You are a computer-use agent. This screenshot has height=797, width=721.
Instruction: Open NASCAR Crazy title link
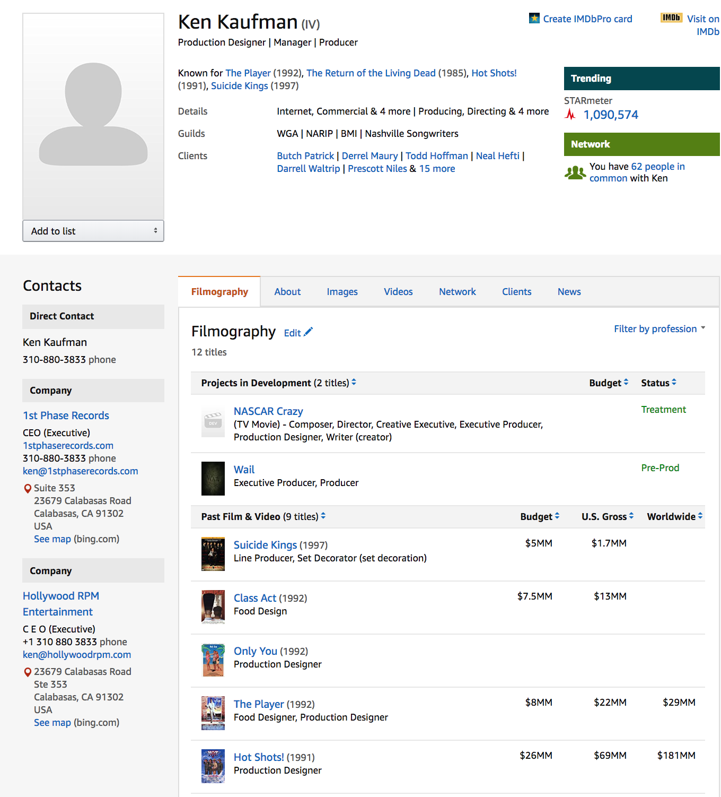[268, 411]
